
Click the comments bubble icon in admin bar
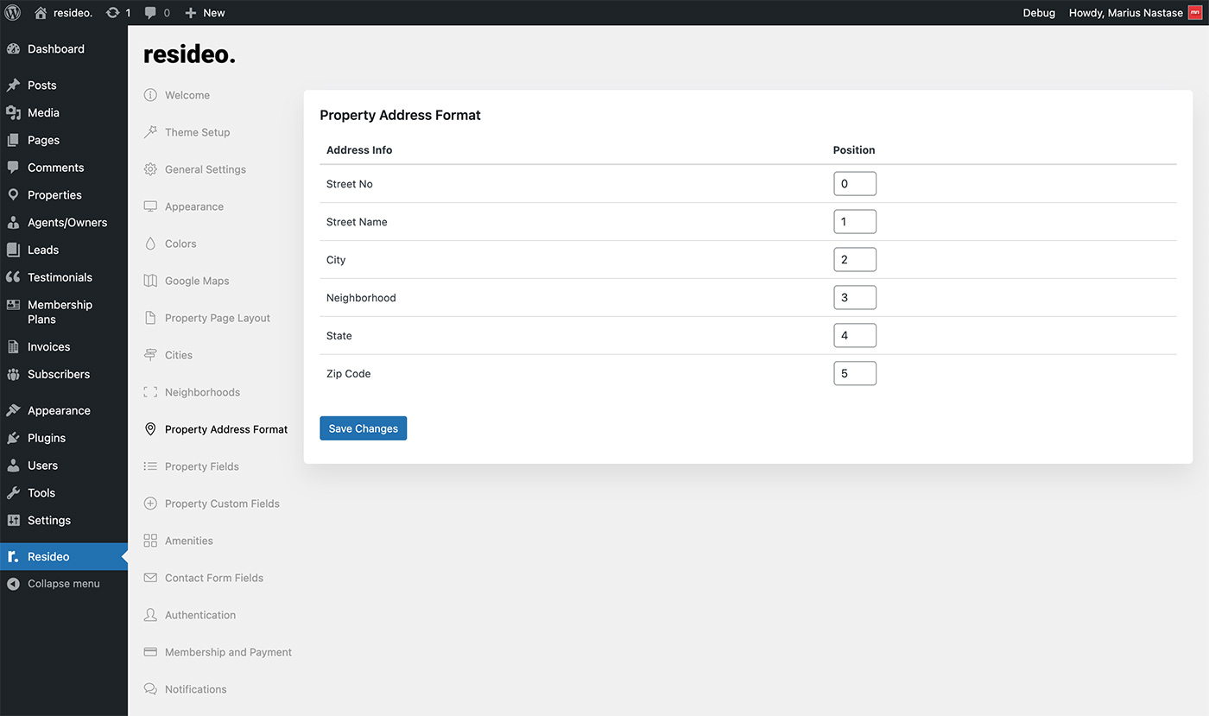tap(151, 13)
